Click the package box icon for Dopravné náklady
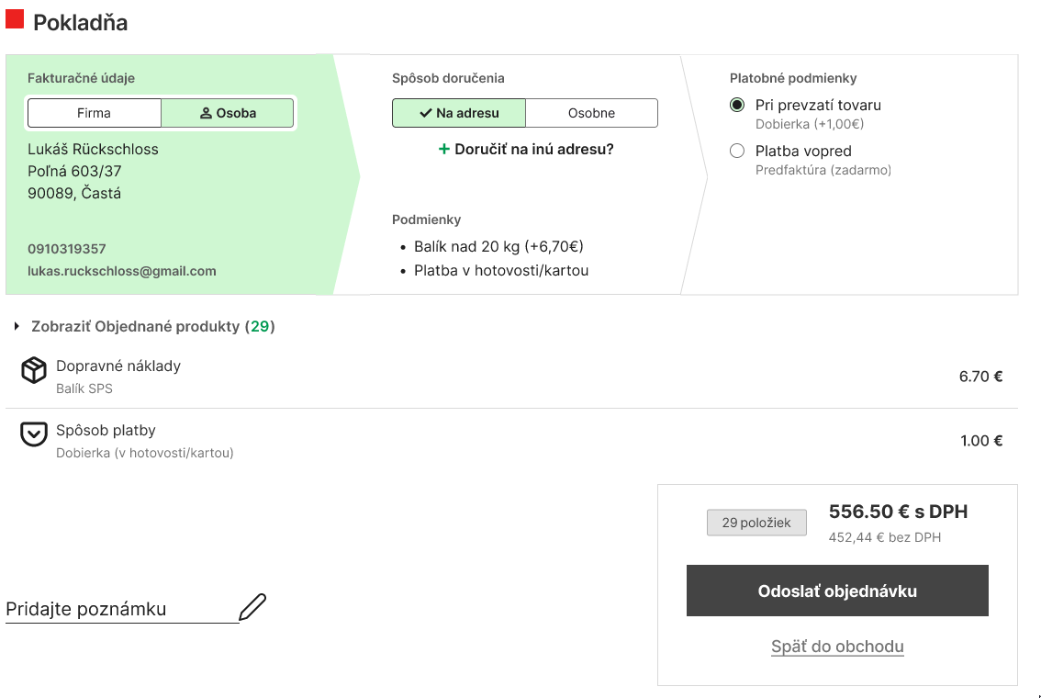Screen dimensions: 1041x698 pos(34,371)
